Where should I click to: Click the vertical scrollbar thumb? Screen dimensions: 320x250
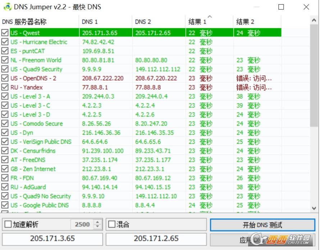coord(314,76)
